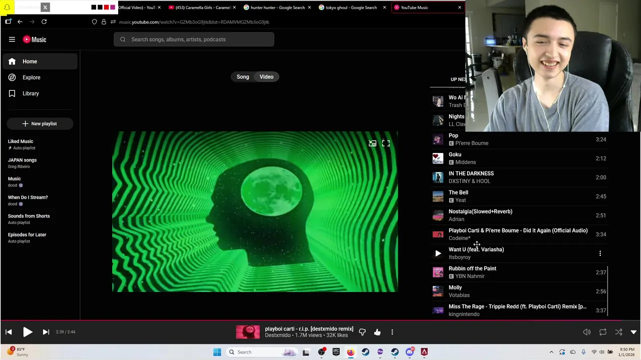Create a New playlist
641x360 pixels.
tap(40, 123)
